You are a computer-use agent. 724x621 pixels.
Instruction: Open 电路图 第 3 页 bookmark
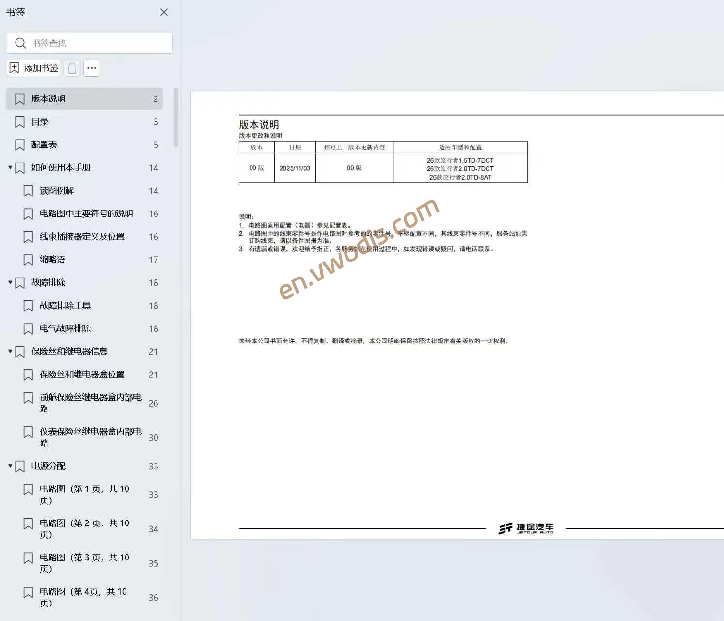(84, 563)
